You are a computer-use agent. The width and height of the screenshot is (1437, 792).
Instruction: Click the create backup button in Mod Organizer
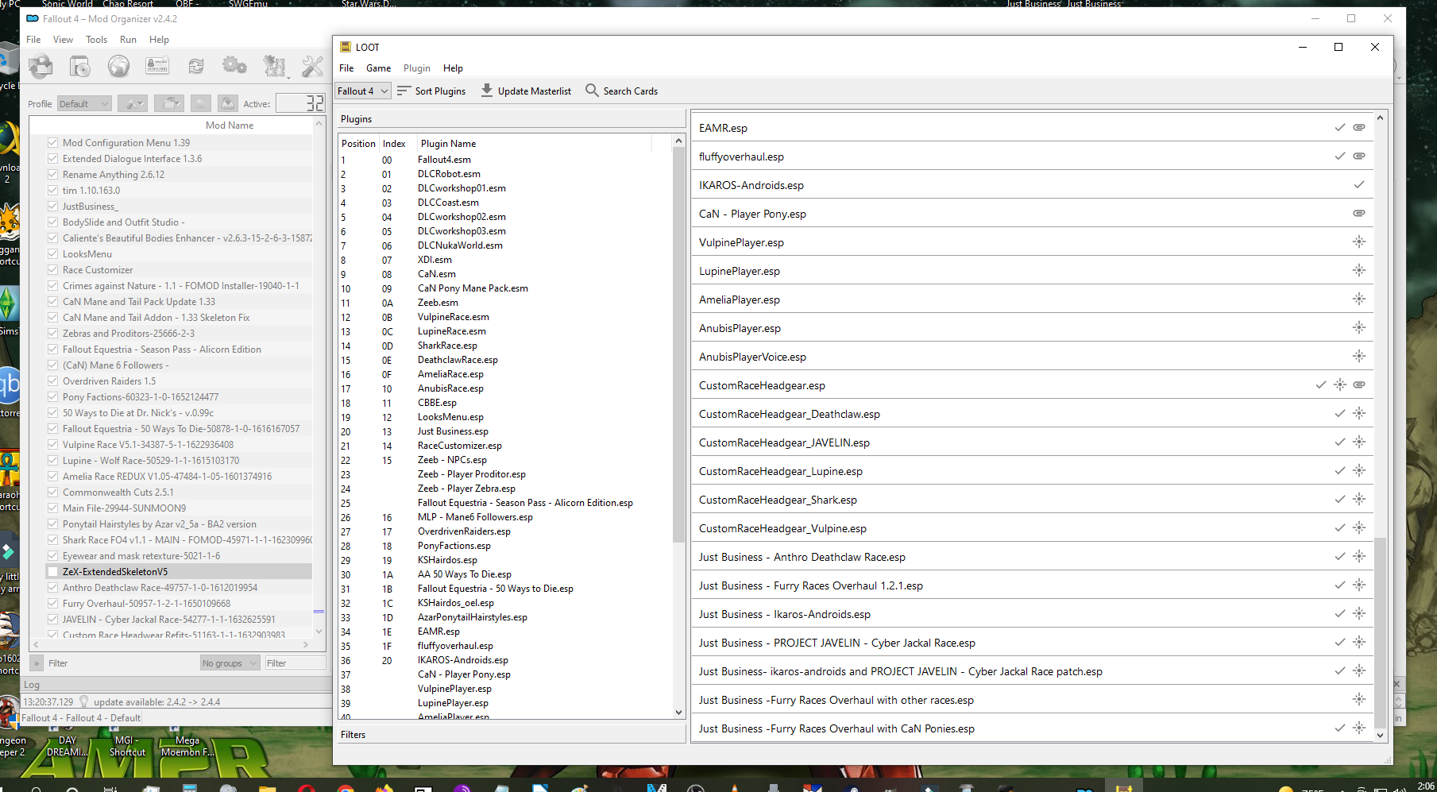coord(228,103)
